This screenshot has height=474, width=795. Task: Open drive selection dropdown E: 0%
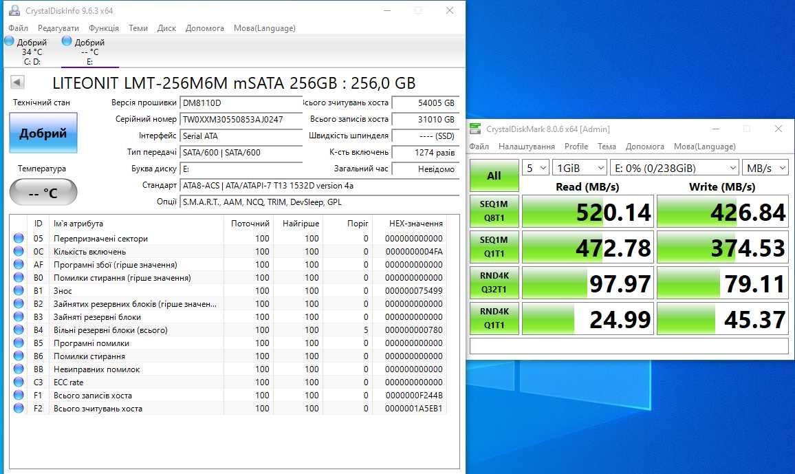pos(674,168)
